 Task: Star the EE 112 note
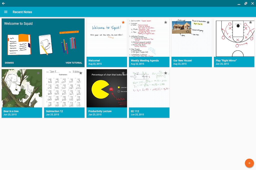pos(165,73)
